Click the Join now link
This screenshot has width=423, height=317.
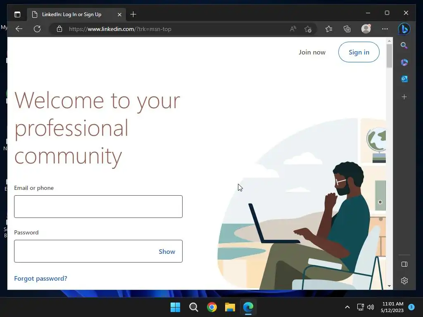click(312, 52)
